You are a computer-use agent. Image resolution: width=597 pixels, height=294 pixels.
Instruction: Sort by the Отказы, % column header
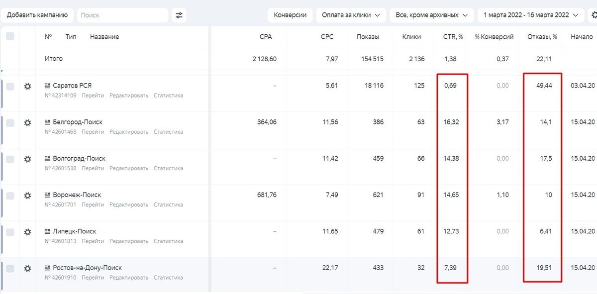542,37
